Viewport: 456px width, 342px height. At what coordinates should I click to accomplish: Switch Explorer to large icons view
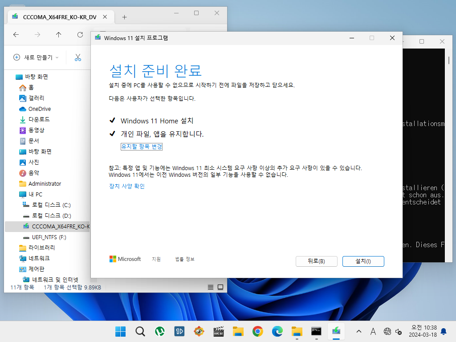220,287
